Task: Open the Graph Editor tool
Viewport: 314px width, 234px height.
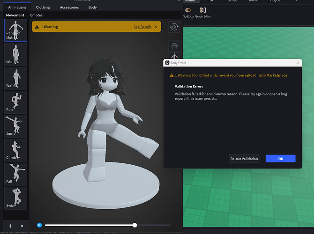Action: (x=203, y=13)
